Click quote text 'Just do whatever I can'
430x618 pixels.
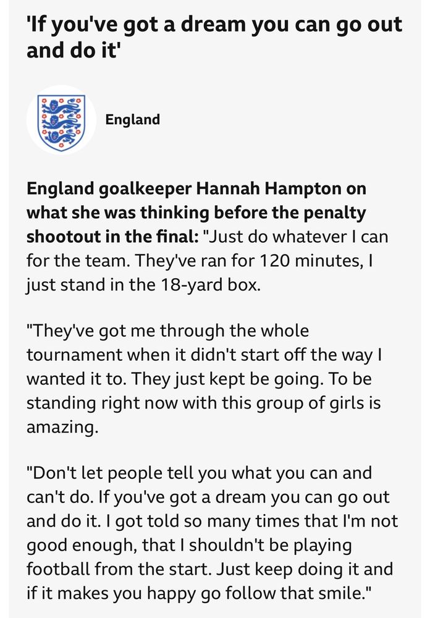[295, 237]
